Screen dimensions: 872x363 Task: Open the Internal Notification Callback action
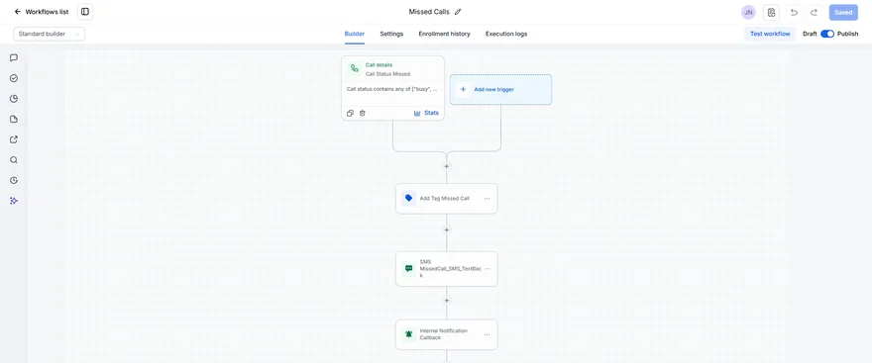[x=447, y=334]
